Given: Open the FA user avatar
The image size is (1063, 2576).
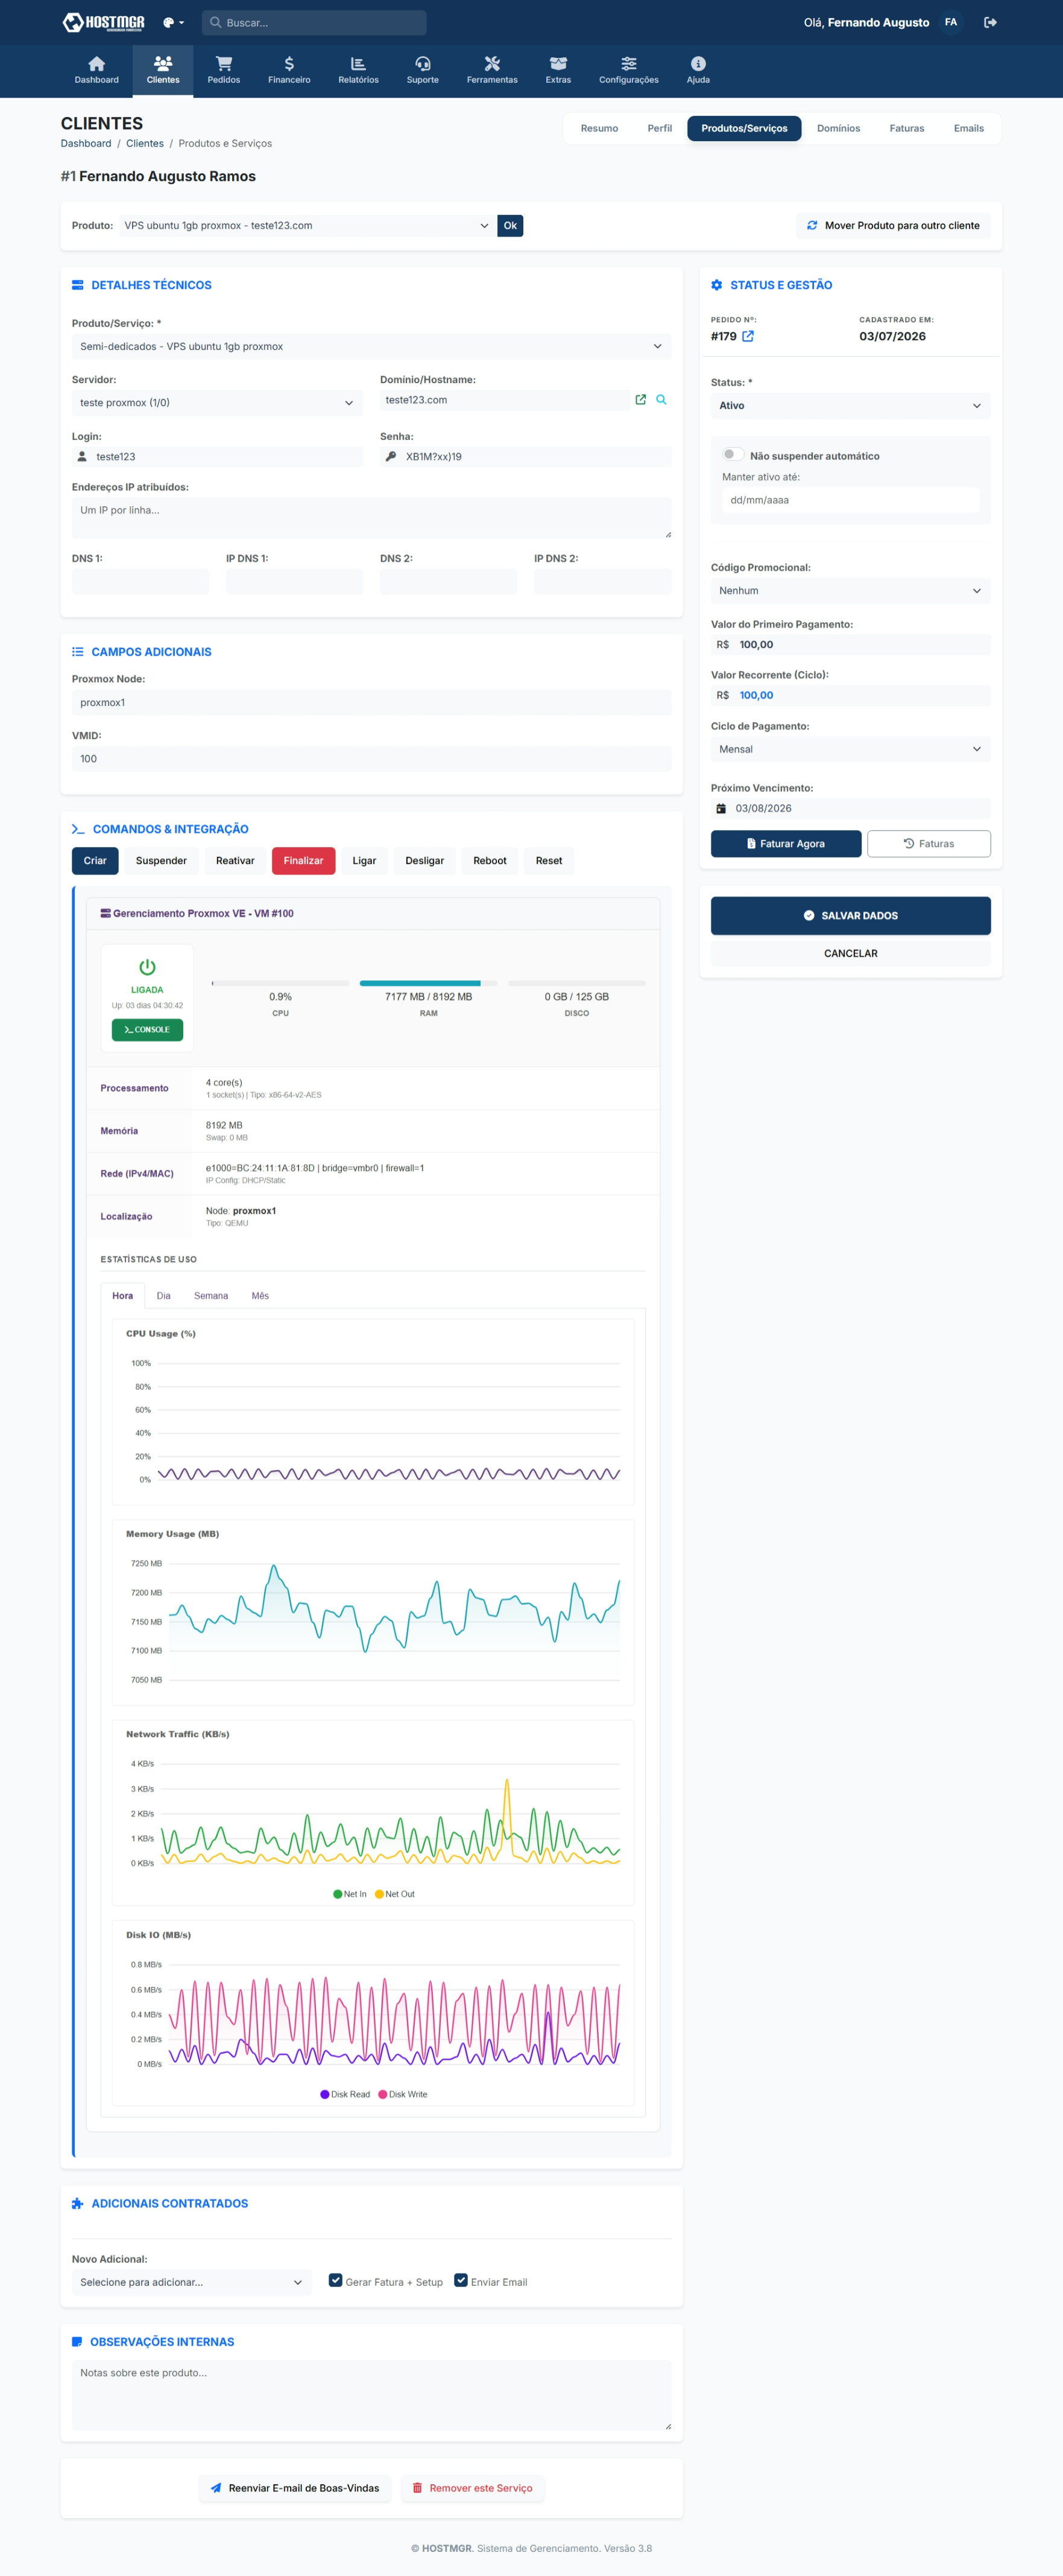Looking at the screenshot, I should click(x=951, y=22).
